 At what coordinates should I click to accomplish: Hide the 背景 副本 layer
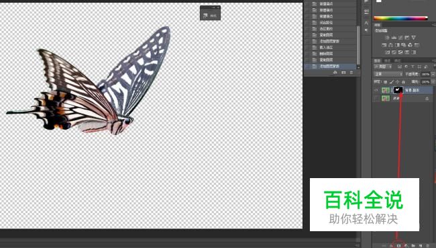point(376,90)
